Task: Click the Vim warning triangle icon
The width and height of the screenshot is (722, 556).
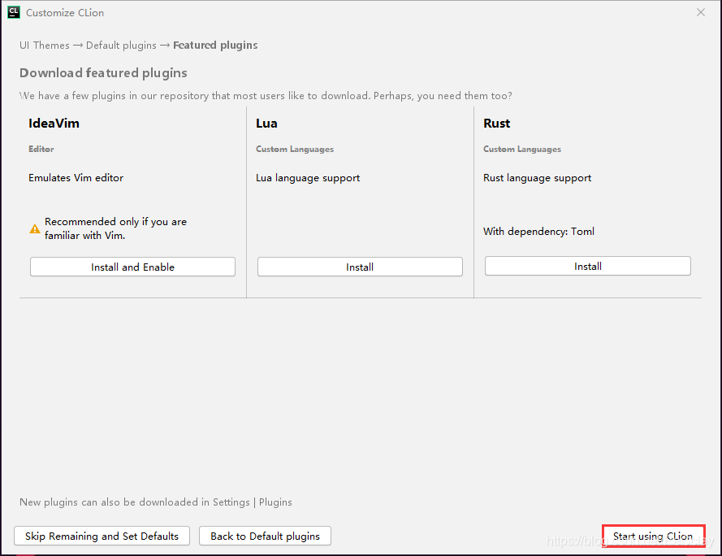Action: pos(35,228)
